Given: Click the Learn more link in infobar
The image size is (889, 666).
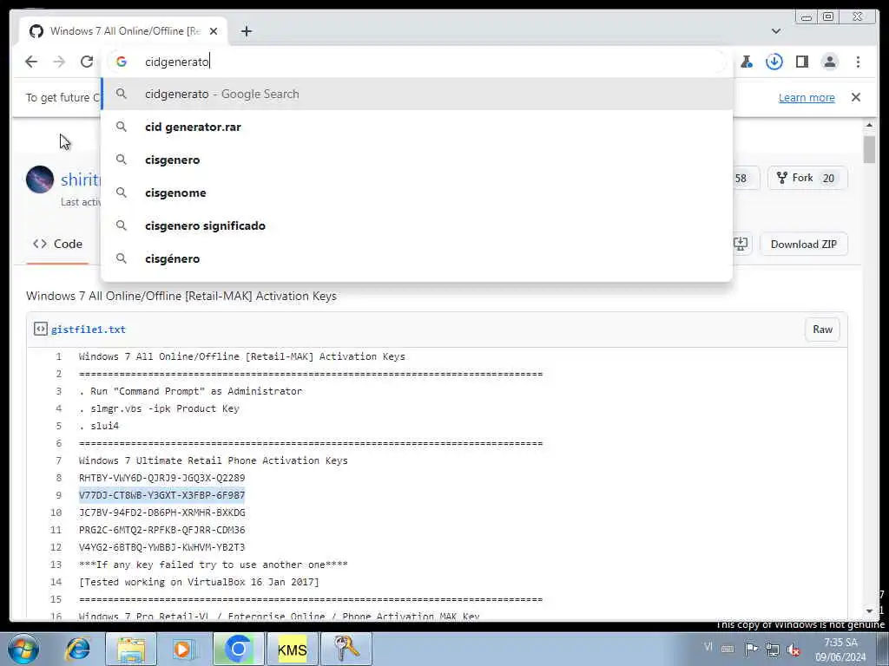Looking at the screenshot, I should [807, 97].
